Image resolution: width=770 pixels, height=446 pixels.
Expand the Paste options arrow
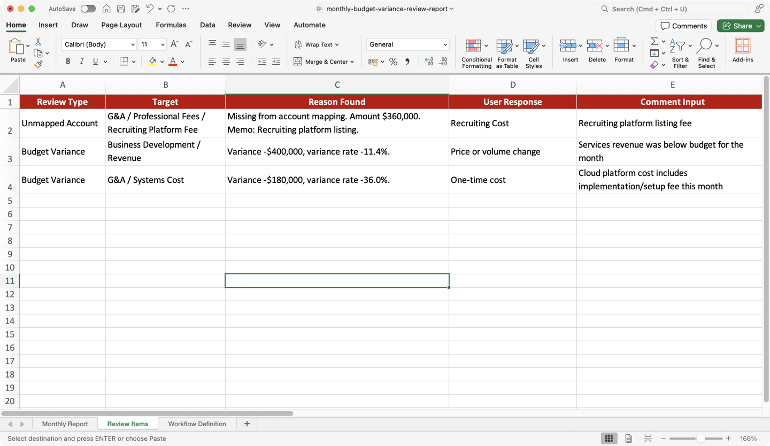(28, 46)
